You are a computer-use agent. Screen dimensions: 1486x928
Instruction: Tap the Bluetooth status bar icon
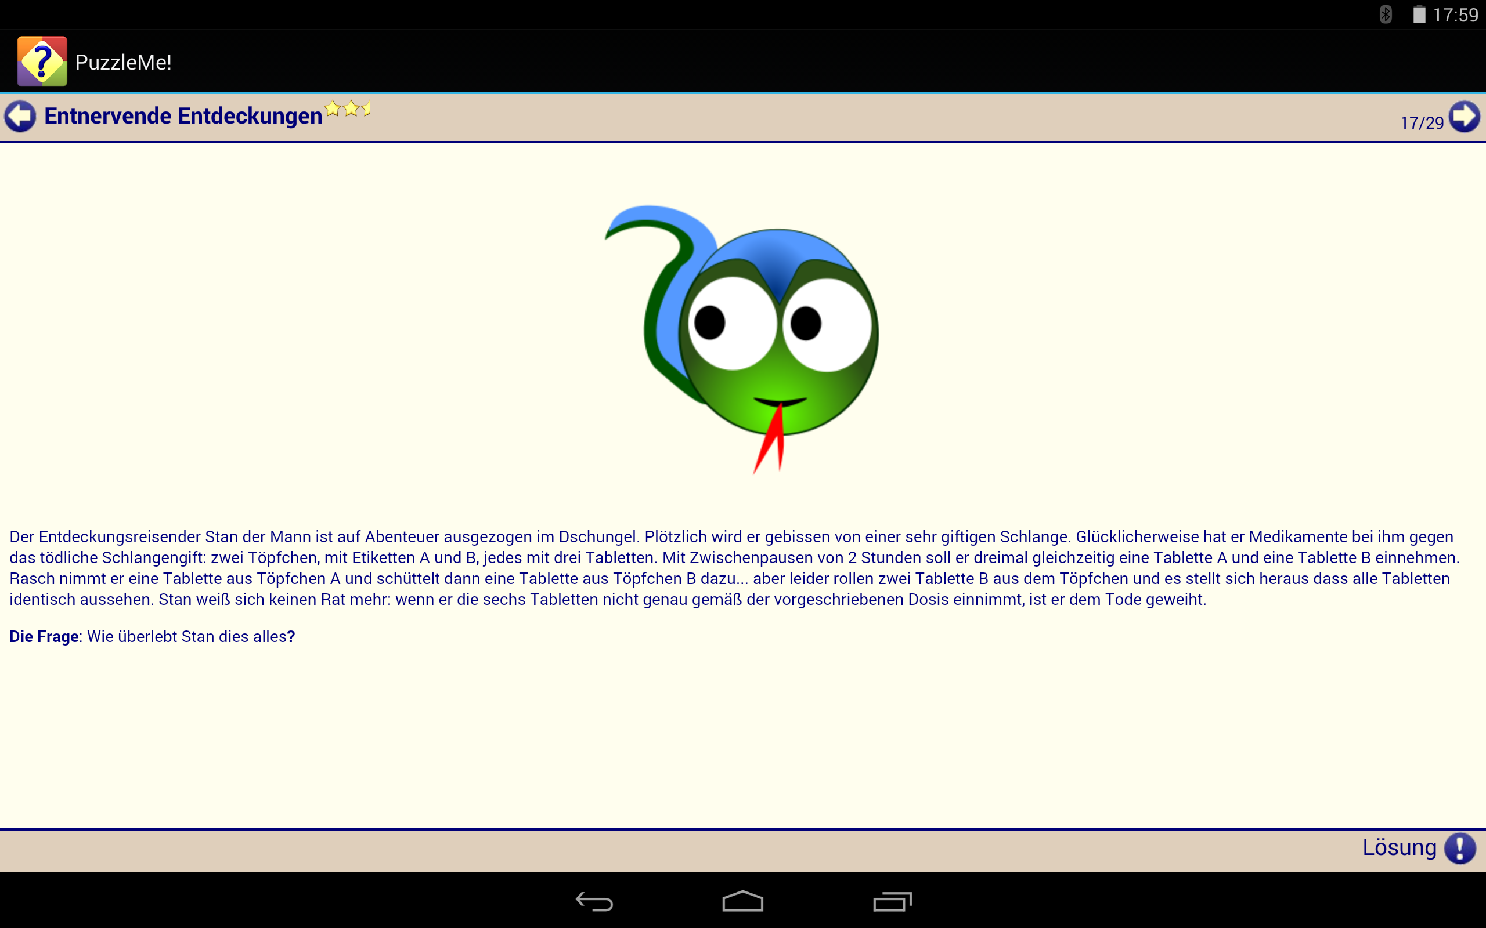(x=1386, y=14)
